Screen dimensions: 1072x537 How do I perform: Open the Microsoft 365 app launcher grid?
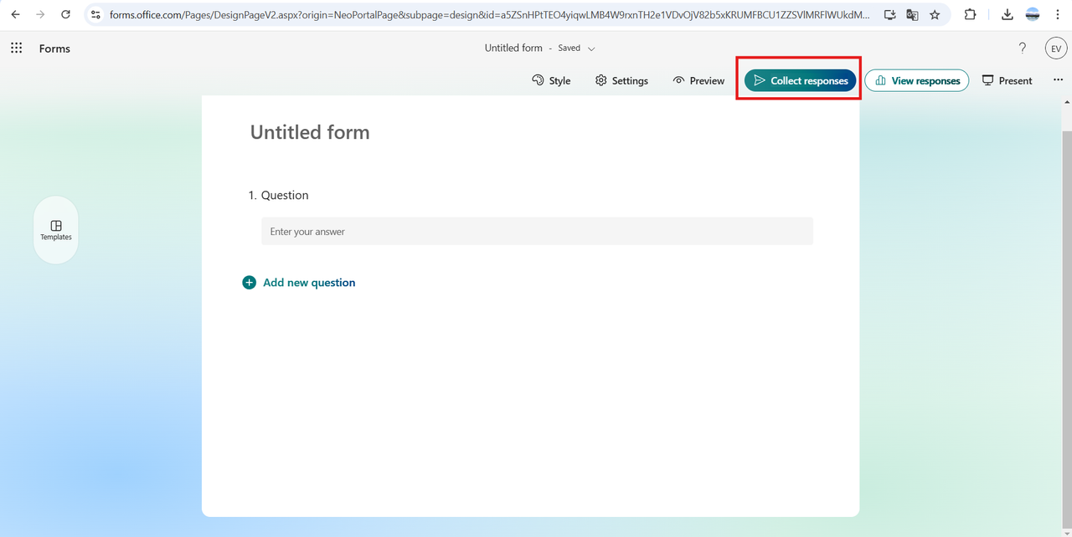coord(16,49)
